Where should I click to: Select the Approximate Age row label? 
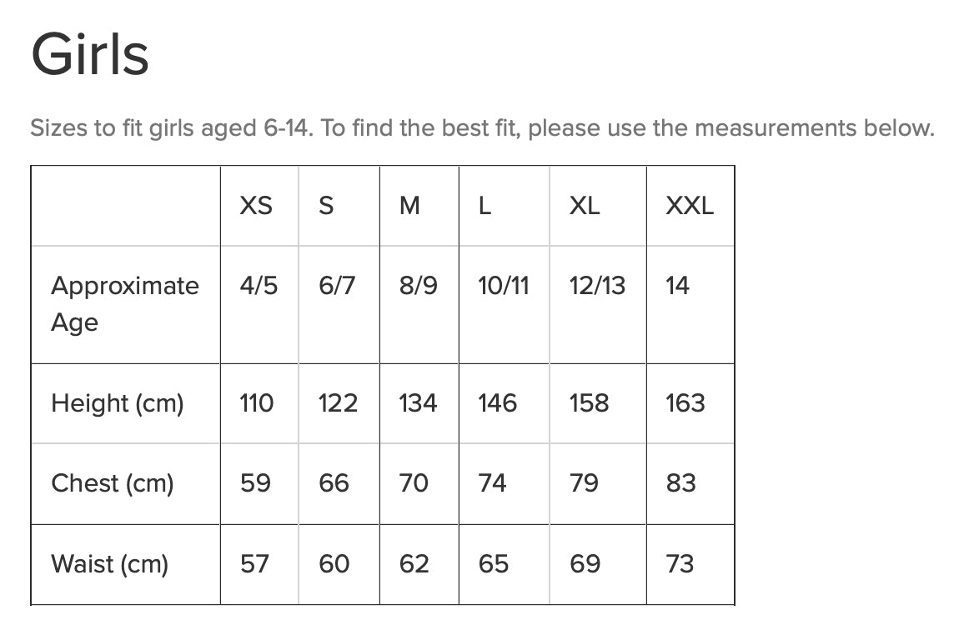[x=125, y=303]
